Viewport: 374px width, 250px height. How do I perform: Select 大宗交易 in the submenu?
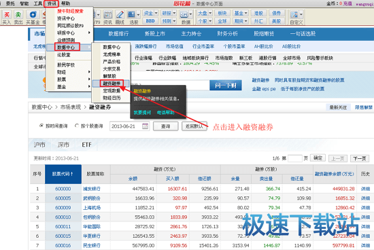[112, 69]
